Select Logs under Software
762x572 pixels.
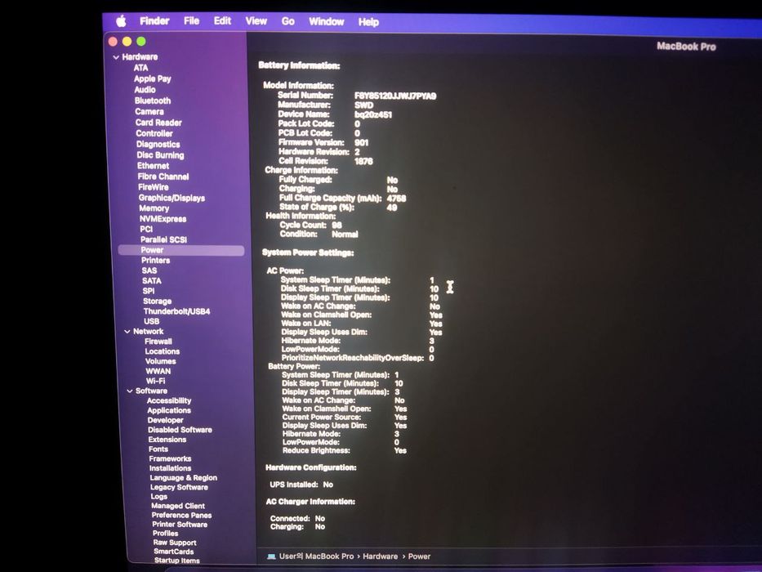click(159, 496)
